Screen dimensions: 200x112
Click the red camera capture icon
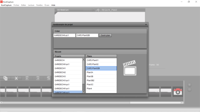coord(178,91)
